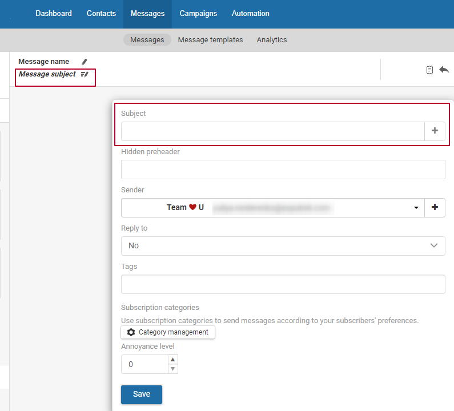The height and width of the screenshot is (411, 454).
Task: Click the edit icon beside Message subject
Action: click(x=85, y=74)
